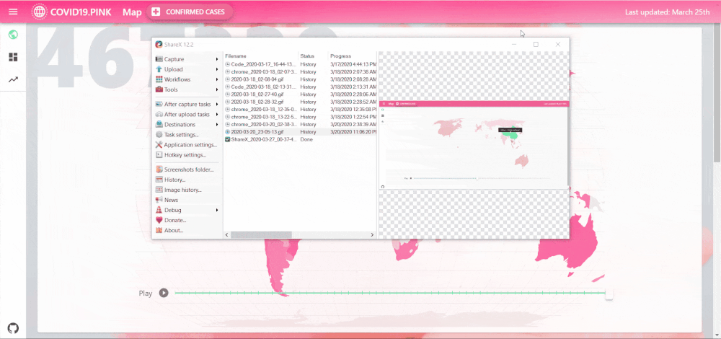Click the Application settings wrench icon
This screenshot has width=721, height=339.
tap(159, 144)
